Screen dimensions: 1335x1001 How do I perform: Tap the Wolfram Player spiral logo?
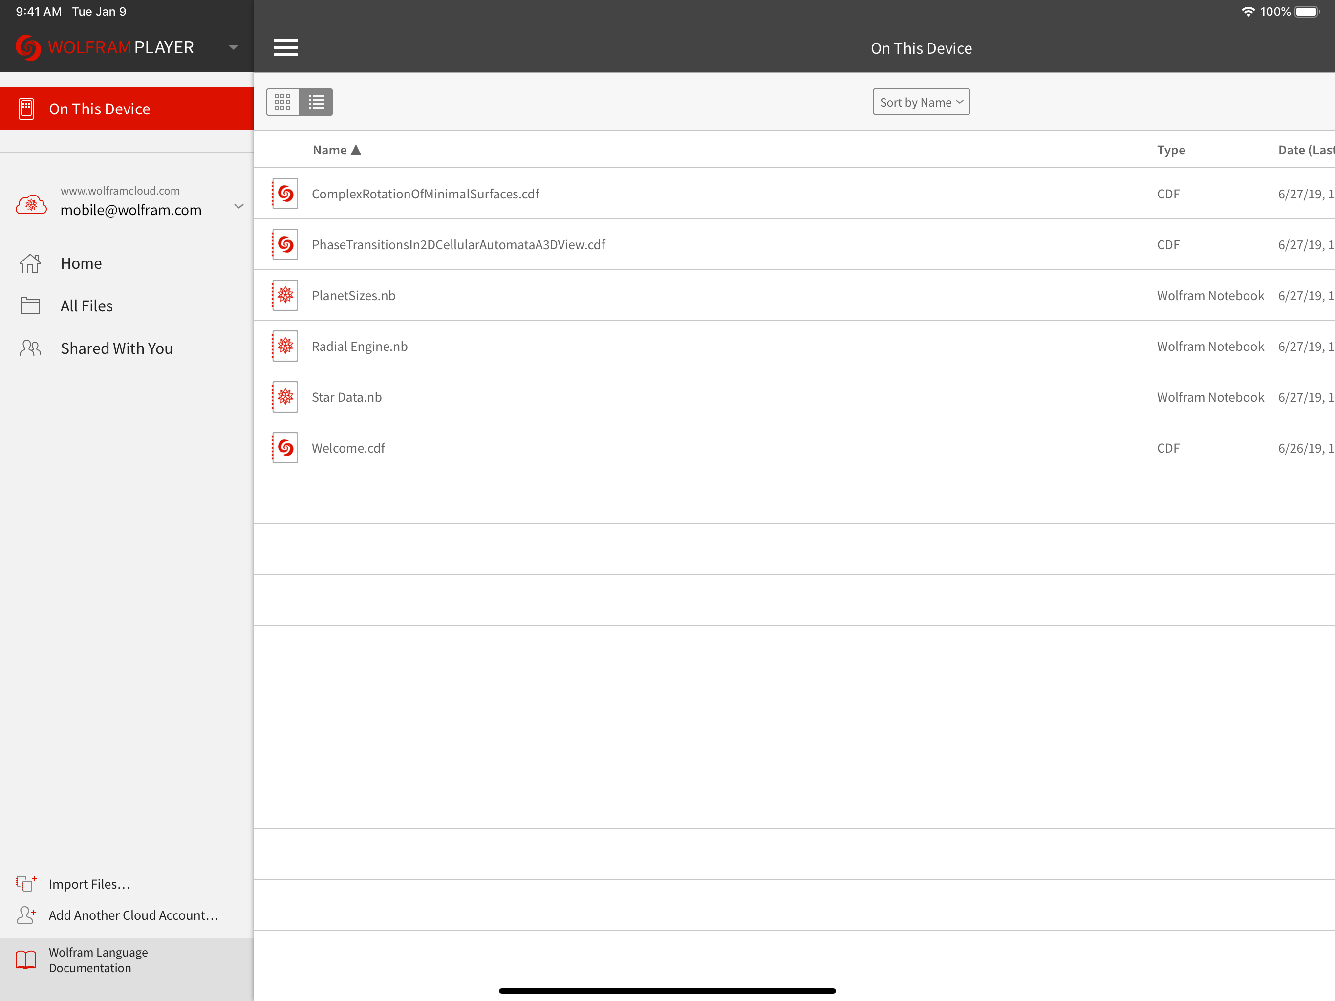click(x=28, y=47)
